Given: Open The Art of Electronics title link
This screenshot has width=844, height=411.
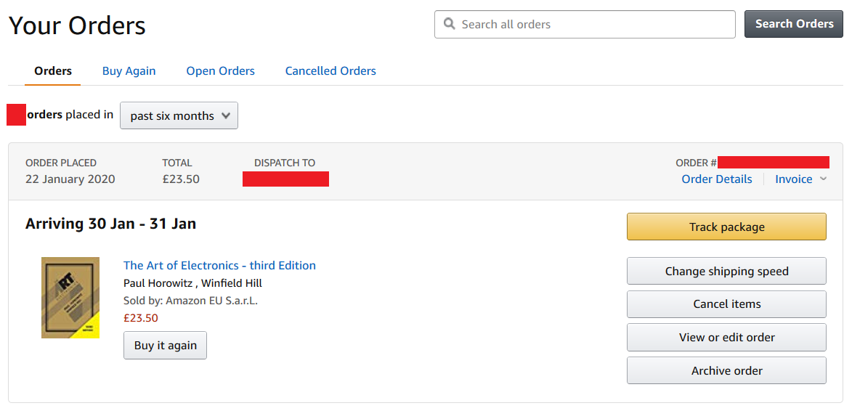Looking at the screenshot, I should click(219, 265).
